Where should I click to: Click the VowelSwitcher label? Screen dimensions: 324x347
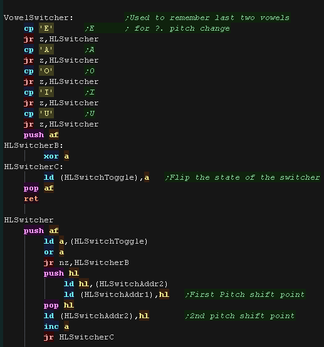(x=38, y=18)
